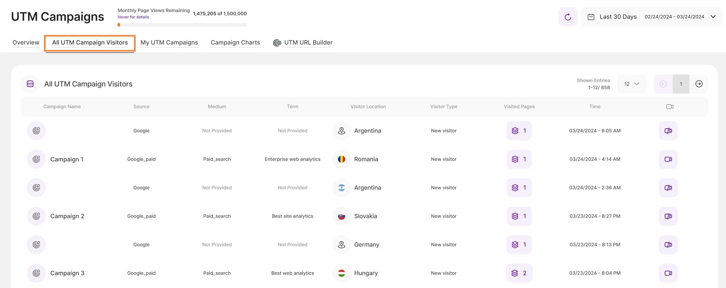Screen dimensions: 726x288
Task: Click the All UTM Campaign Visitors list icon
Action: point(30,84)
